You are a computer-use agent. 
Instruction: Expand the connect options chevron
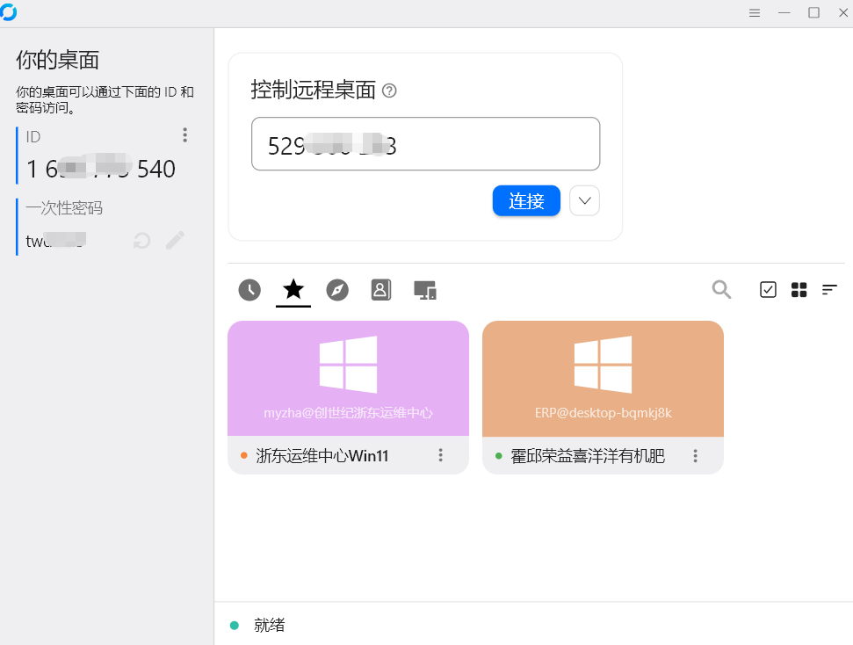pos(583,200)
